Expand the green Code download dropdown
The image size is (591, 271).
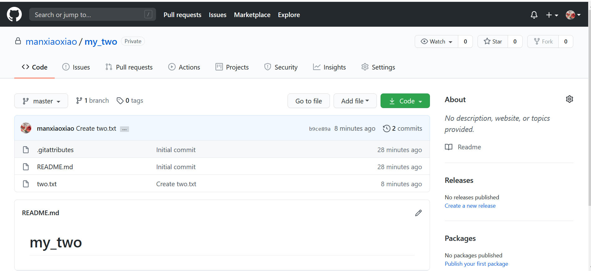point(405,101)
